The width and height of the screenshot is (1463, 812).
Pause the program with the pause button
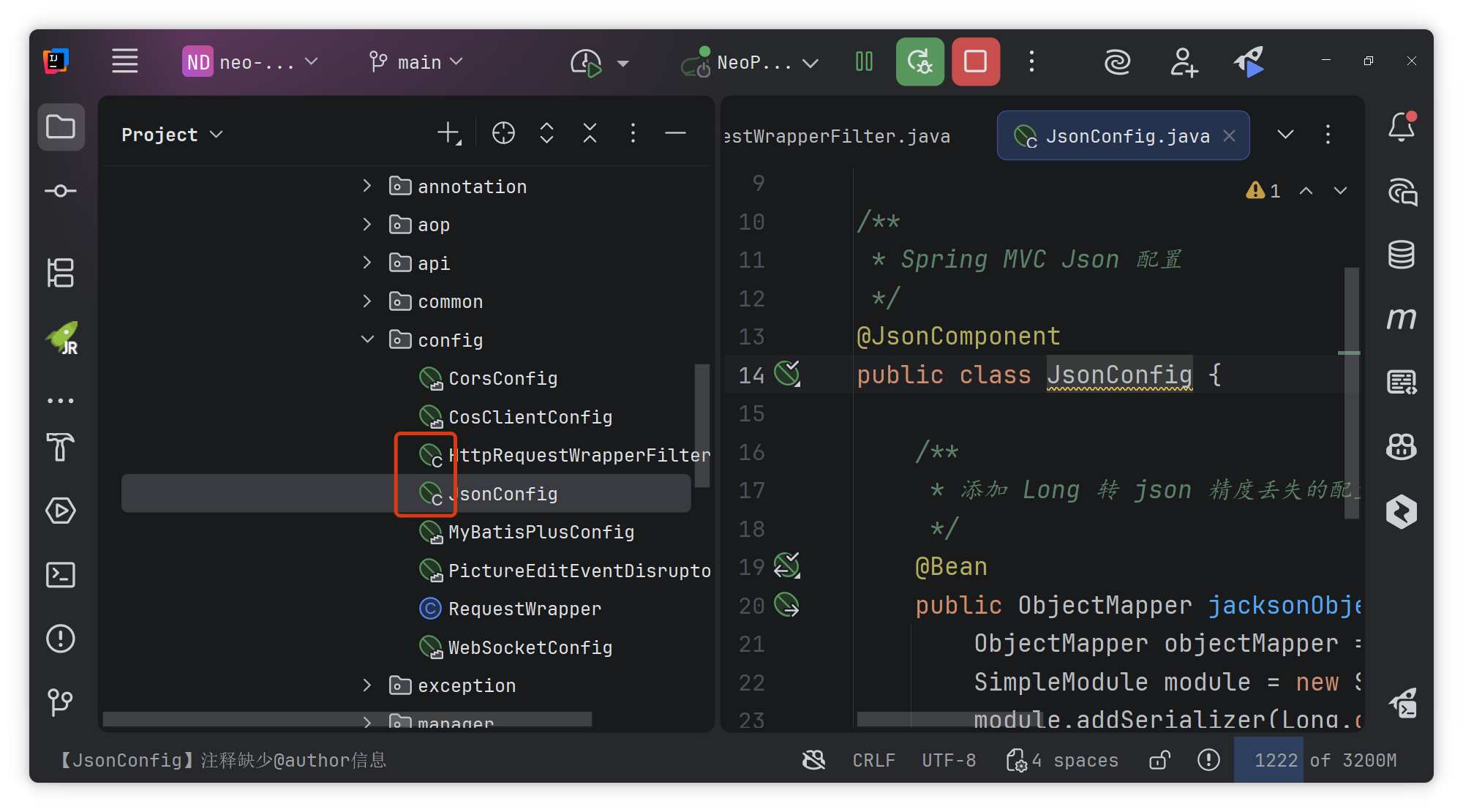tap(864, 61)
